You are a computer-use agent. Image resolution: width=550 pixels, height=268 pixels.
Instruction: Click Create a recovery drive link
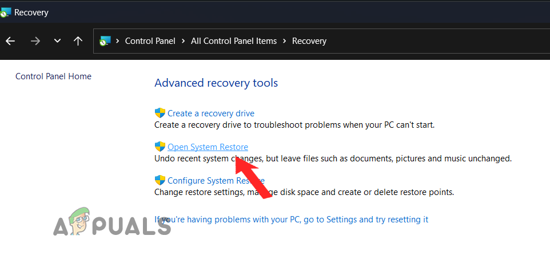pos(211,113)
